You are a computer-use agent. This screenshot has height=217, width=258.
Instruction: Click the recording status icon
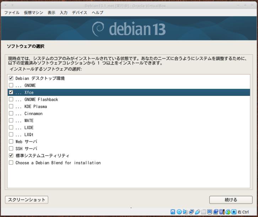tap(216, 212)
